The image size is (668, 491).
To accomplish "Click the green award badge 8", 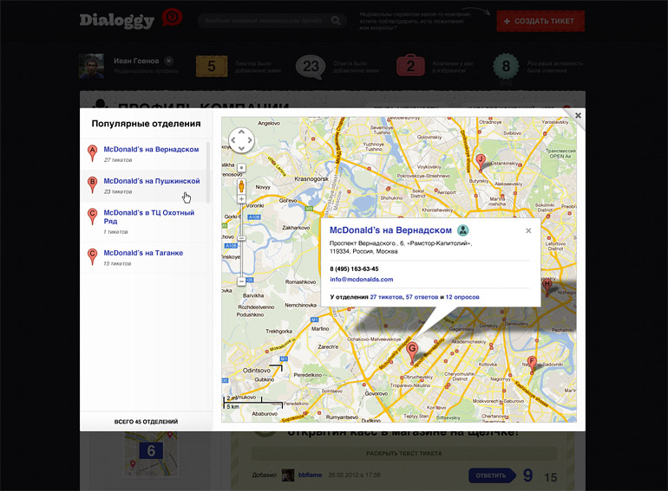I will (506, 67).
